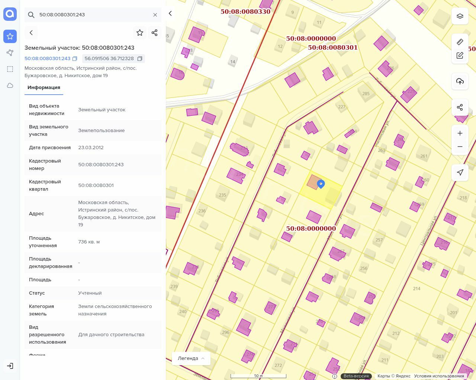Click the map info icon near Beta-версия
Viewport: 476px width, 380px height.
[x=335, y=376]
